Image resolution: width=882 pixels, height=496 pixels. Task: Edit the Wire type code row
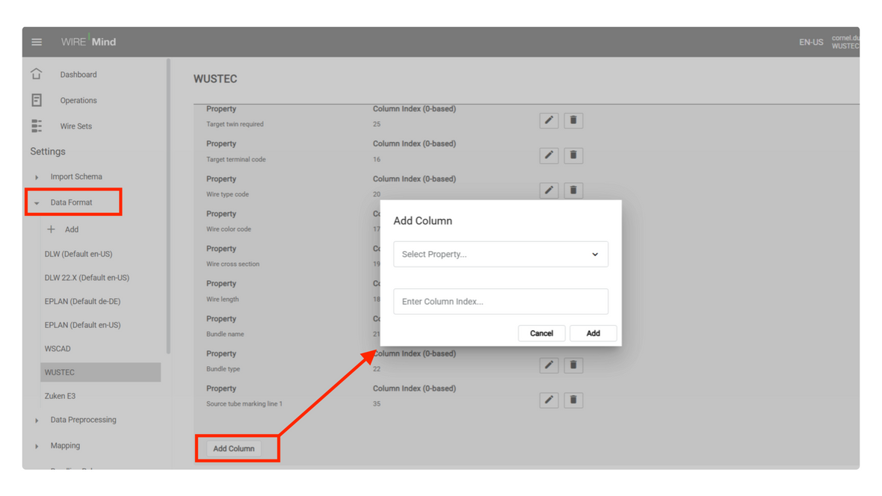pos(549,190)
